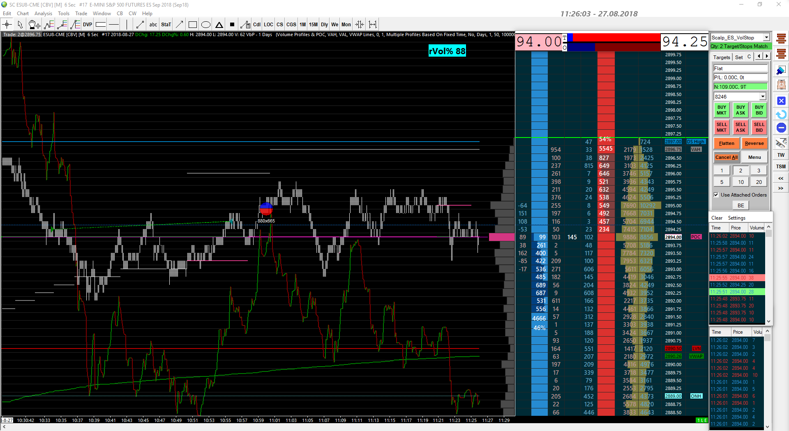This screenshot has height=431, width=789.
Task: Click the blue circular refresh arrow icon
Action: coord(781,115)
